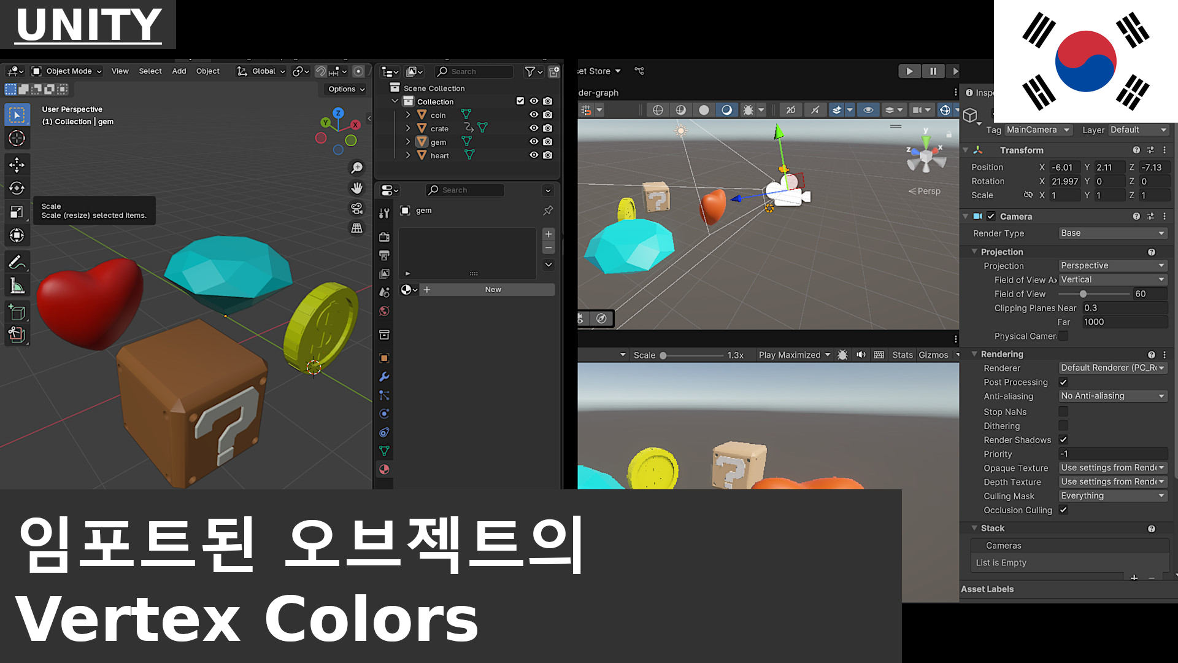Enable the Physical Camera checkbox
The width and height of the screenshot is (1178, 663).
click(x=1063, y=336)
